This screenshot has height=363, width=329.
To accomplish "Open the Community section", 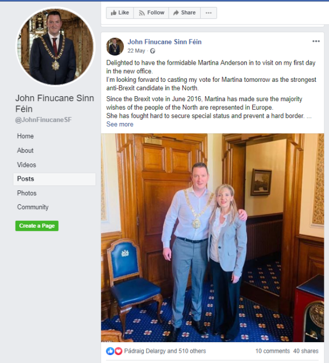I will 33,207.
